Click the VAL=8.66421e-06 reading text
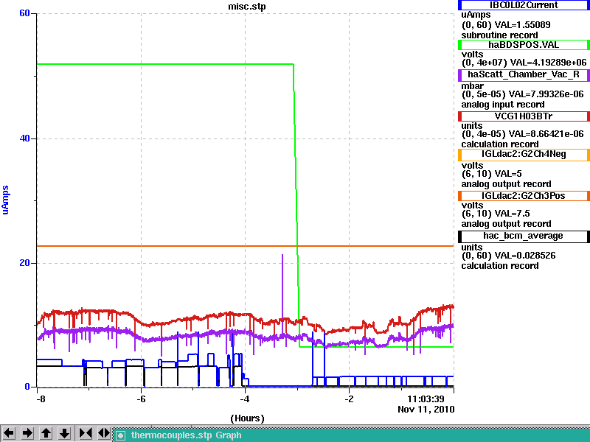Screen dimensions: 590x442 (x=546, y=134)
